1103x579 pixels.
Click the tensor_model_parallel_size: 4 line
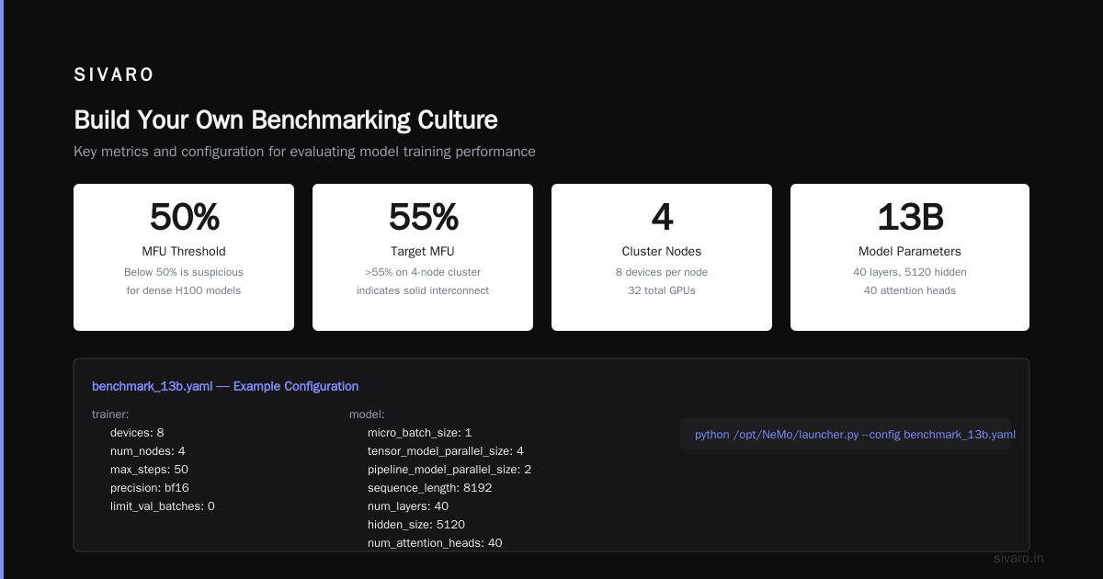click(446, 451)
